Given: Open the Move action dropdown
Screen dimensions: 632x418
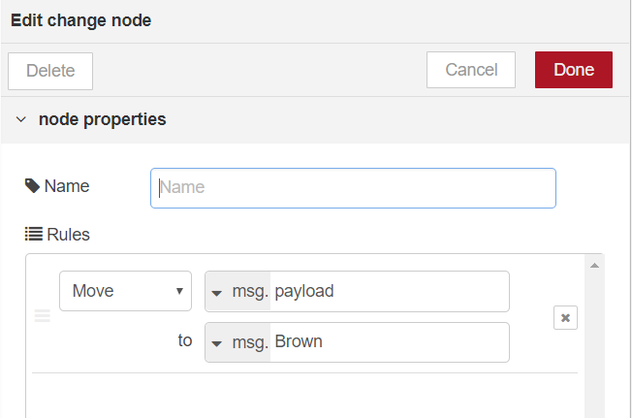Looking at the screenshot, I should pos(125,291).
